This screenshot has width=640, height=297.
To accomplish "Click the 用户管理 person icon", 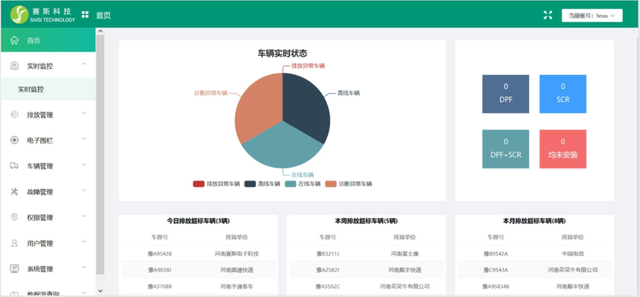I will point(14,243).
